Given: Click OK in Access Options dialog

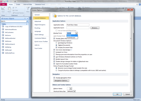Looking at the screenshot, I should (117, 94).
